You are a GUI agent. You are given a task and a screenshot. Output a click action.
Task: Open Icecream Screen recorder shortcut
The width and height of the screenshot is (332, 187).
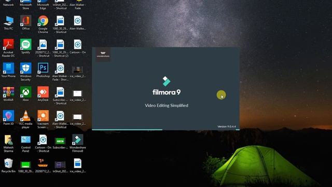(43, 119)
